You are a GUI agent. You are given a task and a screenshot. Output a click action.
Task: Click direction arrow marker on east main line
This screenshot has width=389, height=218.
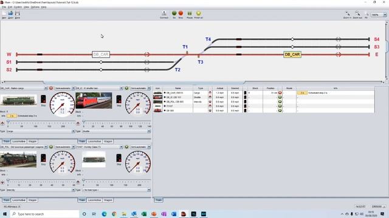tap(338, 54)
